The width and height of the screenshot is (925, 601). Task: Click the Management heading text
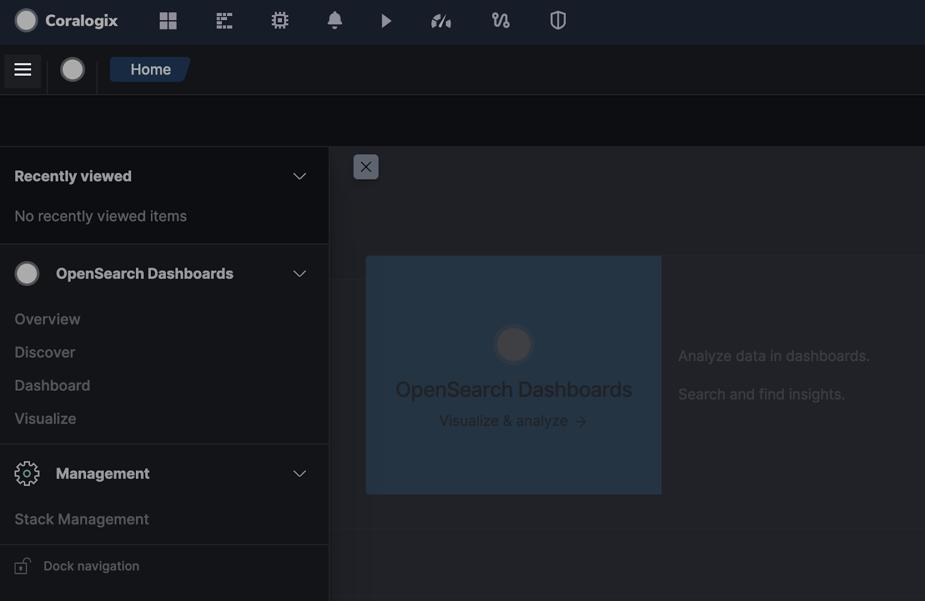tap(103, 474)
